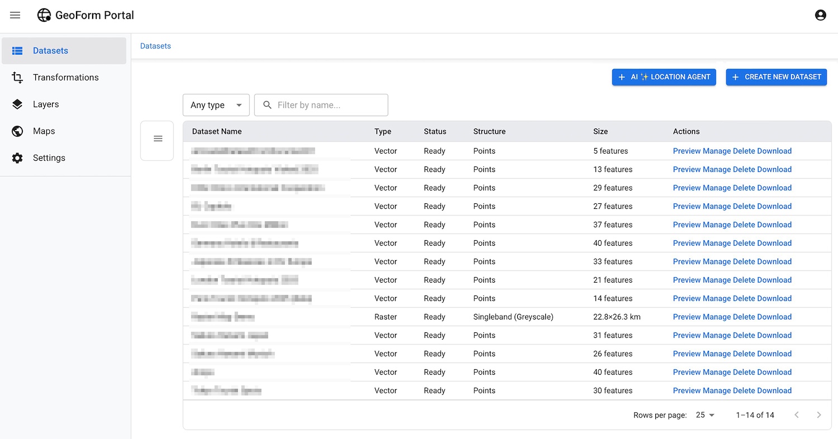Download the raster Singleband dataset
This screenshot has width=838, height=439.
[x=774, y=317]
